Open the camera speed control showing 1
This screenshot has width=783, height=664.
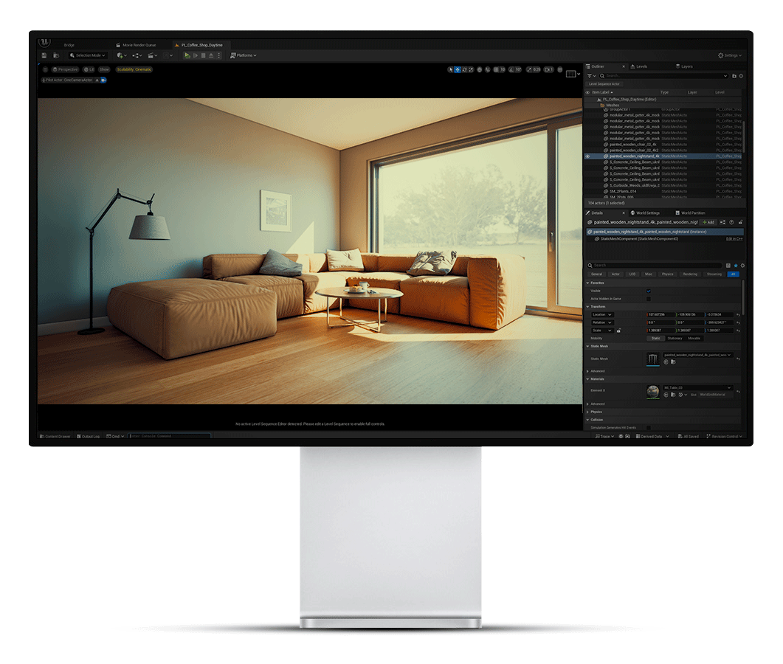tap(549, 69)
